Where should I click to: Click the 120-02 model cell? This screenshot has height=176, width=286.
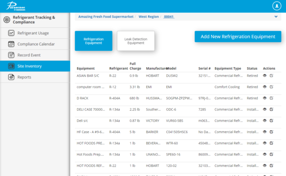pyautogui.click(x=171, y=166)
